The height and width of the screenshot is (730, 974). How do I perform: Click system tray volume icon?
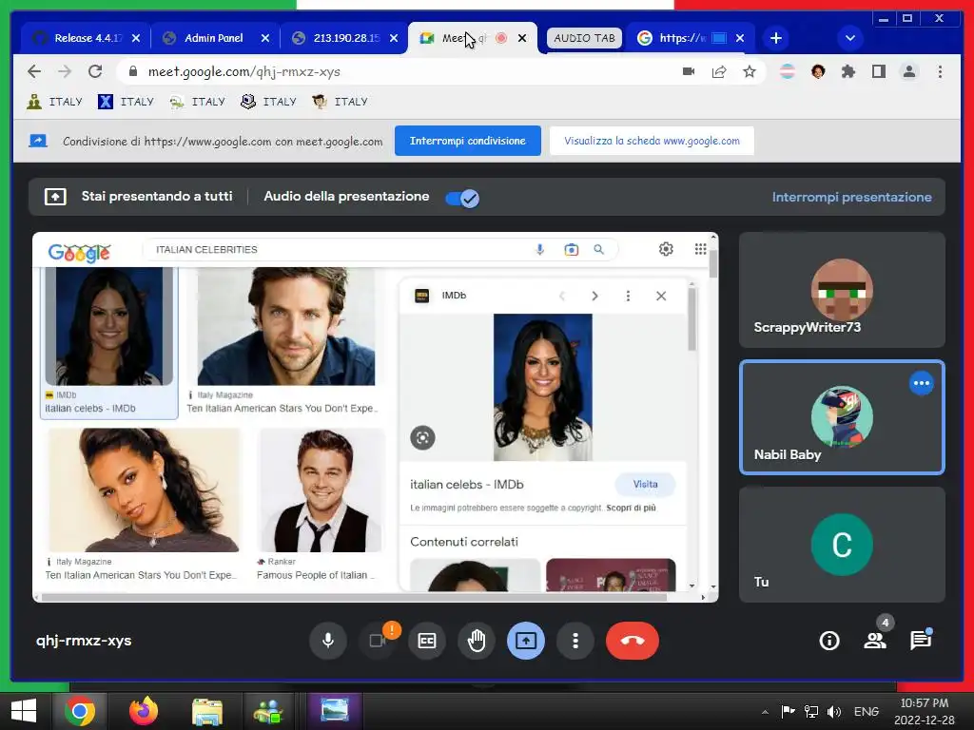click(x=833, y=711)
